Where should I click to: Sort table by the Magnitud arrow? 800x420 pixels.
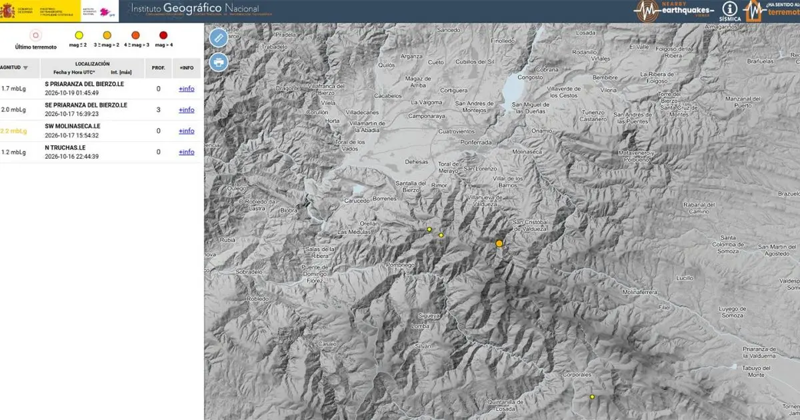[x=25, y=67]
